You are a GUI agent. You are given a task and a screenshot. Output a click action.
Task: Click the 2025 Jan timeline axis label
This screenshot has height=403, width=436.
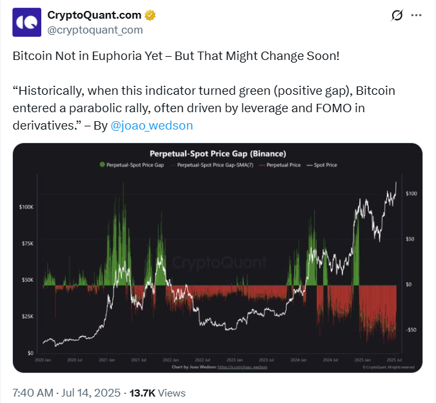click(x=362, y=360)
